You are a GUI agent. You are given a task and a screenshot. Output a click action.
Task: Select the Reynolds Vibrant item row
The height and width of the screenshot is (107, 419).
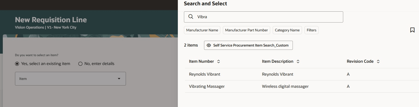pos(205,74)
